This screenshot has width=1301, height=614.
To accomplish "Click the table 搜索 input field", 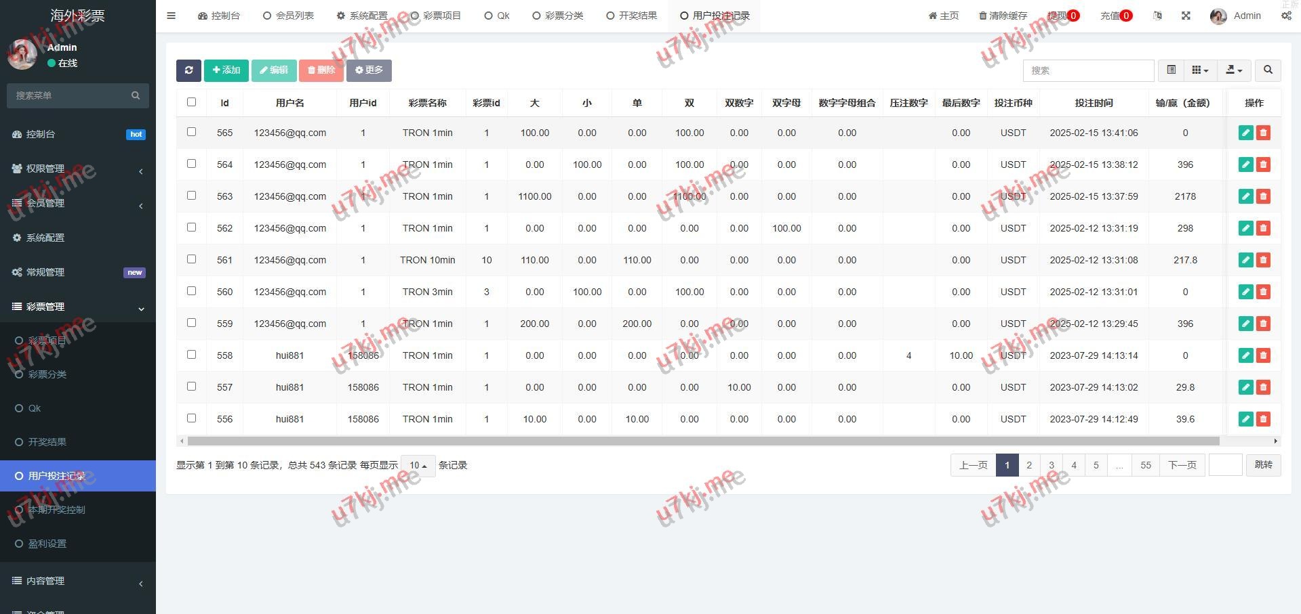I will click(x=1087, y=70).
